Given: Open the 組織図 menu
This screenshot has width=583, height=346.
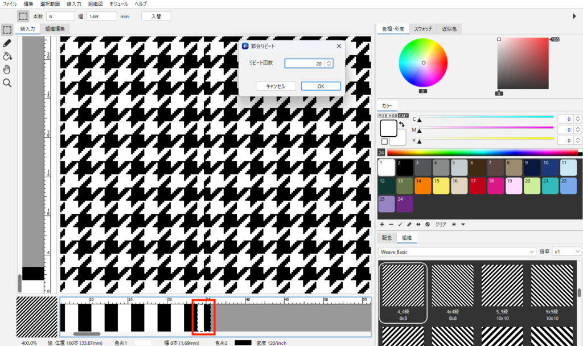Looking at the screenshot, I should (x=95, y=4).
